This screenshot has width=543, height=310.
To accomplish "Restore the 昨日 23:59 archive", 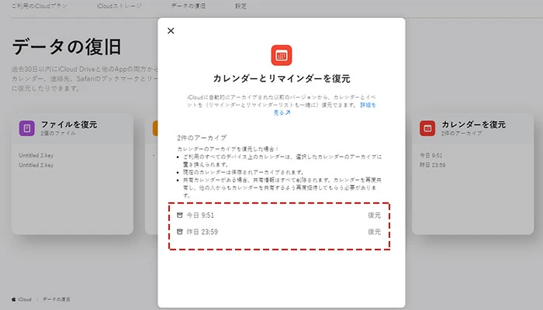I will pos(375,232).
